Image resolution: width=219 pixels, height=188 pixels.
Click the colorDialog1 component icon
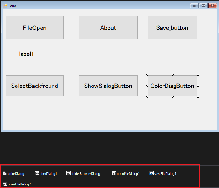coord(5,173)
